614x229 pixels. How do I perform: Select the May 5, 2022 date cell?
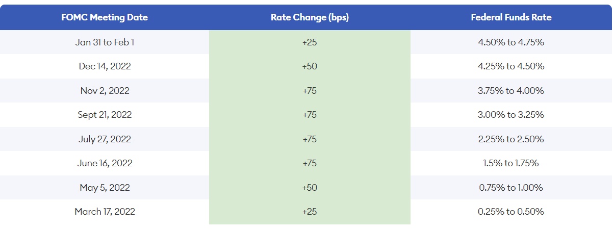(x=105, y=188)
